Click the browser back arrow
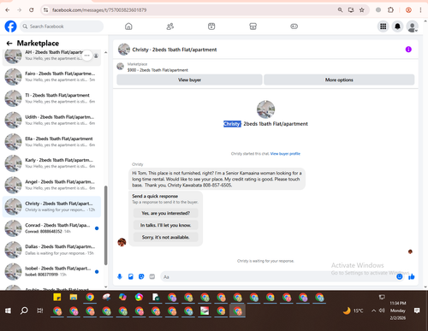Viewport: 428px width, 331px height. coord(8,10)
